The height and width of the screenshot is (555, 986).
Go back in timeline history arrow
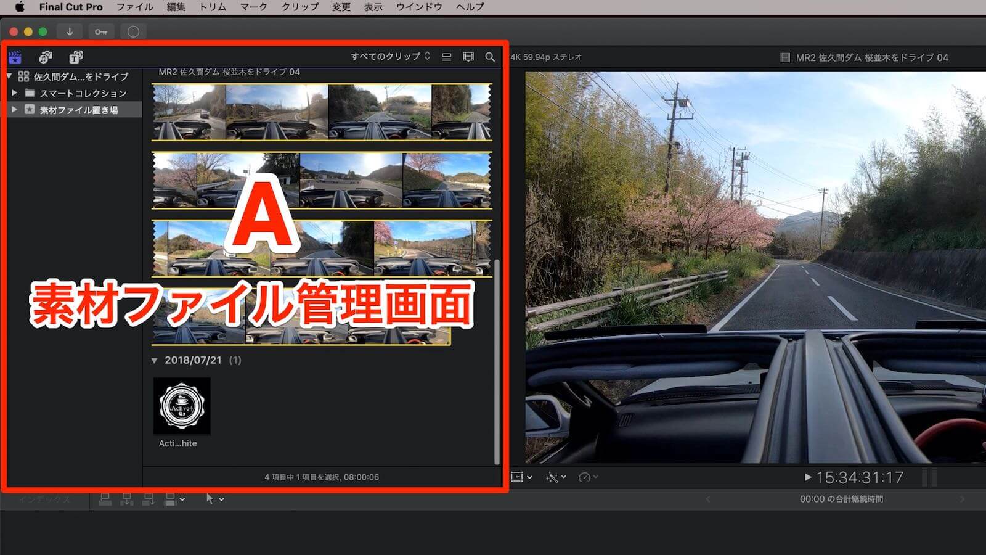click(708, 499)
